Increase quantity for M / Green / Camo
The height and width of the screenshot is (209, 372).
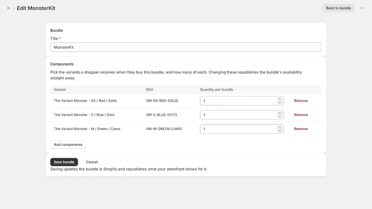(280, 127)
